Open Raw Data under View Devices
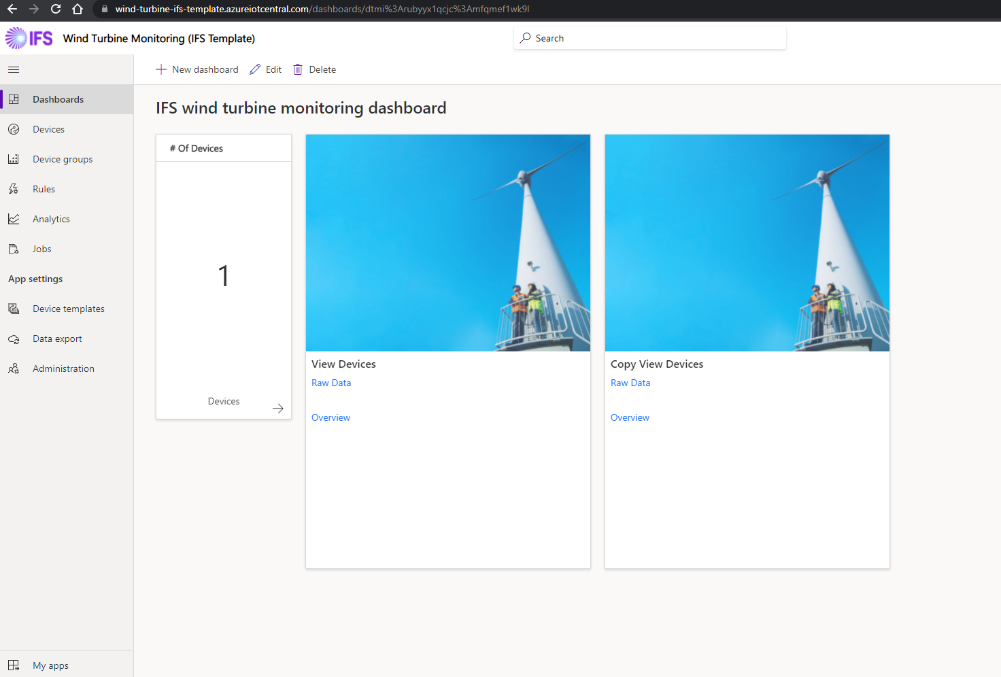This screenshot has width=1001, height=677. 331,383
